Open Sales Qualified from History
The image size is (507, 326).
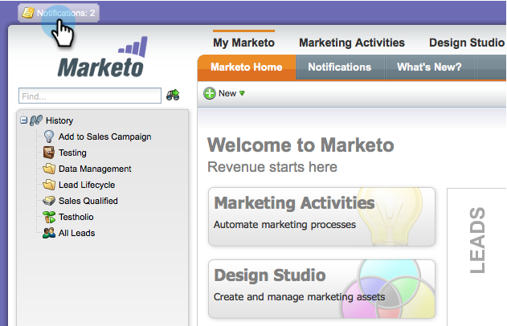tap(88, 201)
